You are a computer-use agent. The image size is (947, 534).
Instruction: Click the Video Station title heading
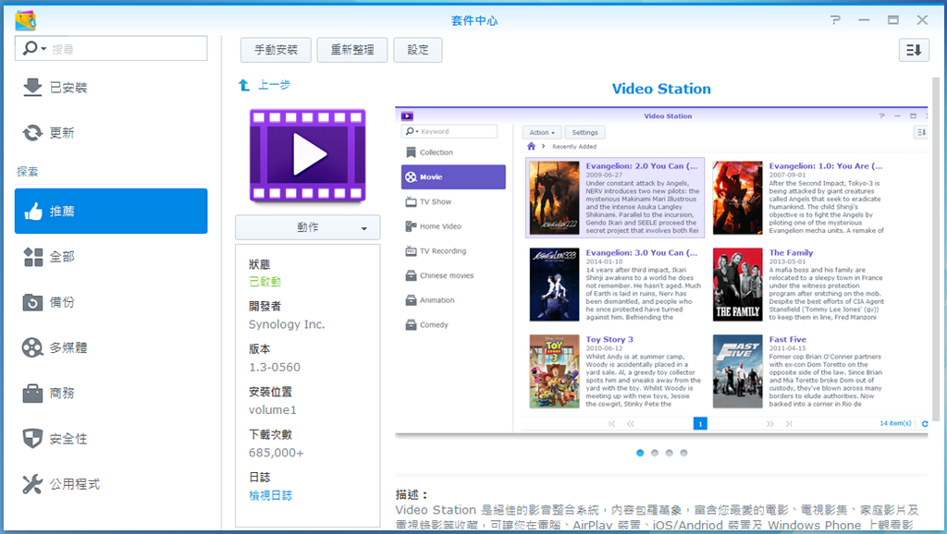661,89
